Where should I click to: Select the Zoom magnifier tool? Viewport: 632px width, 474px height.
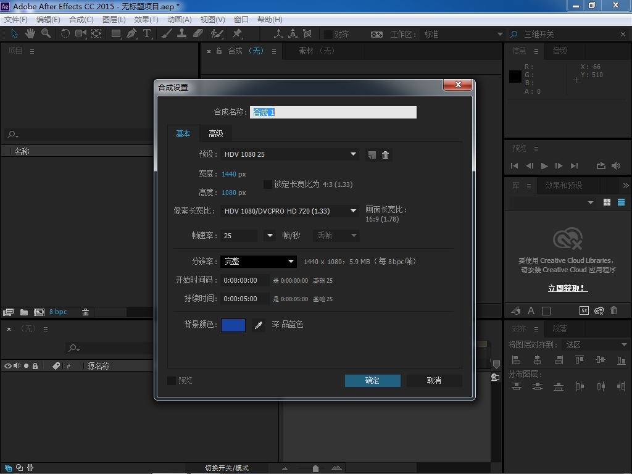click(x=46, y=33)
